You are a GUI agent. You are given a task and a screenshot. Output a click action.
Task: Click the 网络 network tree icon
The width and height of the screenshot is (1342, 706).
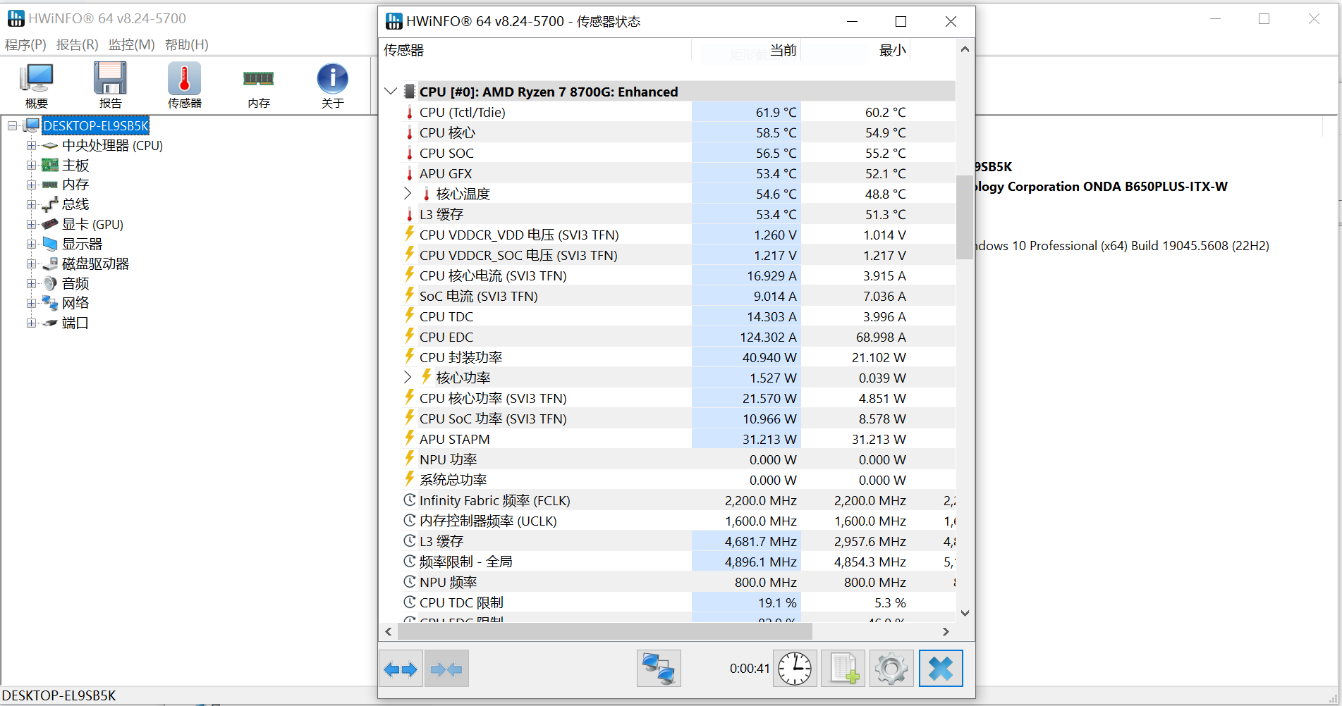50,303
